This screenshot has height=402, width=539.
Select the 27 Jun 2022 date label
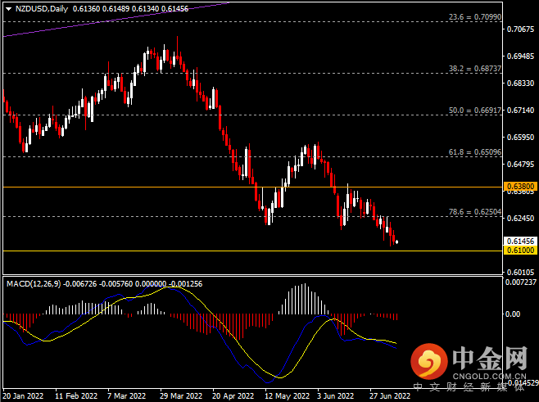pos(390,395)
